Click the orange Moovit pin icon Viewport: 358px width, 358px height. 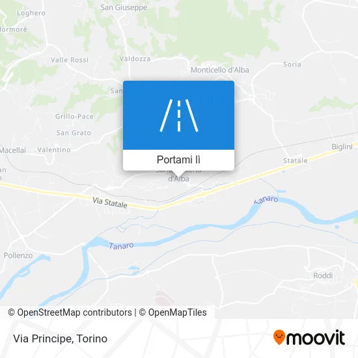[x=279, y=337]
